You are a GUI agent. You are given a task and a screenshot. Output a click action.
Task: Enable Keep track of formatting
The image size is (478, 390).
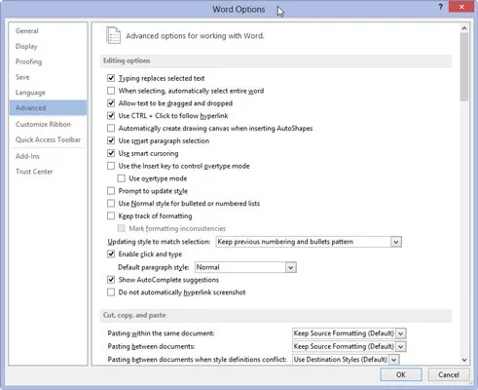pyautogui.click(x=111, y=215)
